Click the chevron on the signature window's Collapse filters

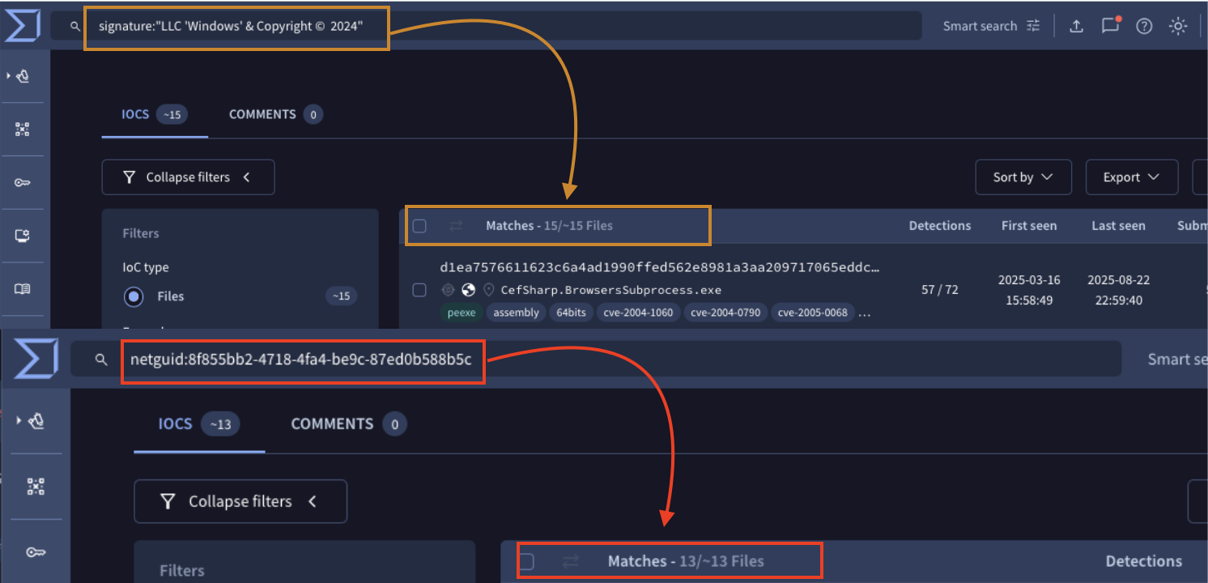tap(246, 177)
